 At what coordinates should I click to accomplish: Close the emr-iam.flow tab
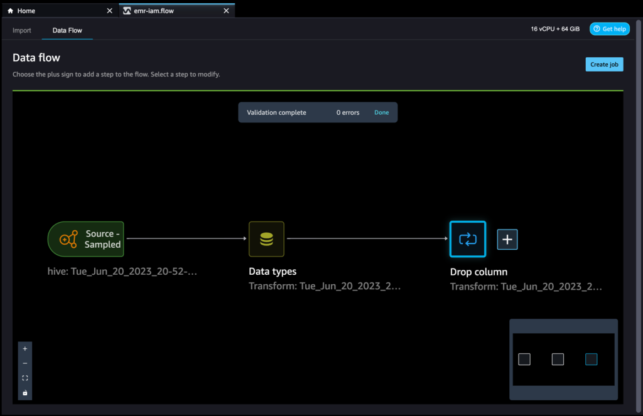click(226, 11)
